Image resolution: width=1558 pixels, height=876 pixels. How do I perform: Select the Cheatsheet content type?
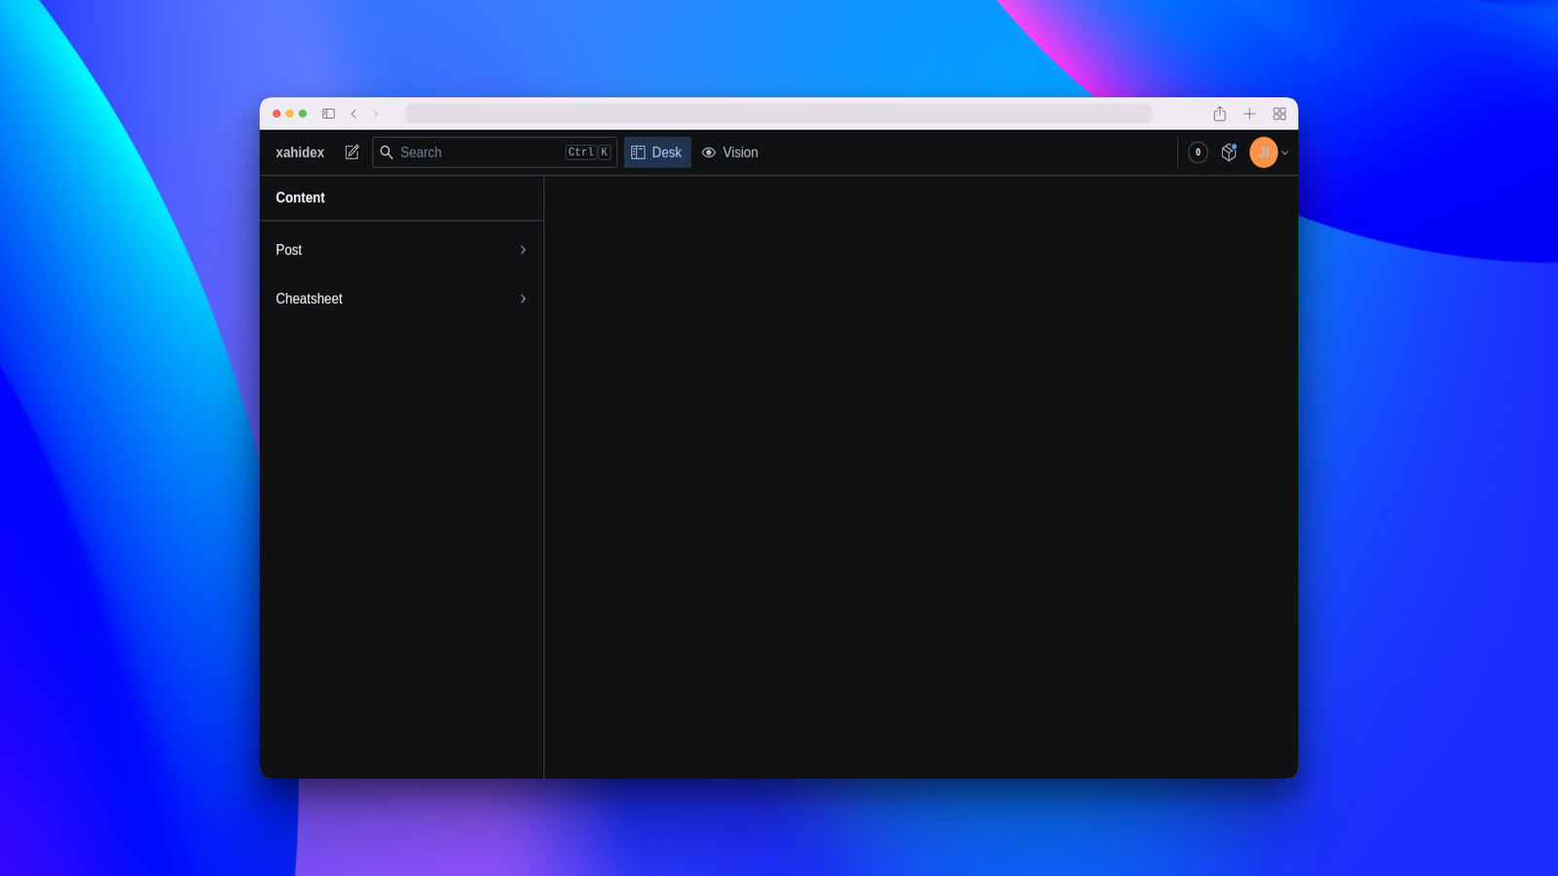(401, 299)
